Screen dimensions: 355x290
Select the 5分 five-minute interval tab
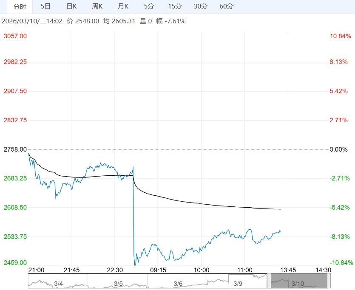(x=149, y=6)
